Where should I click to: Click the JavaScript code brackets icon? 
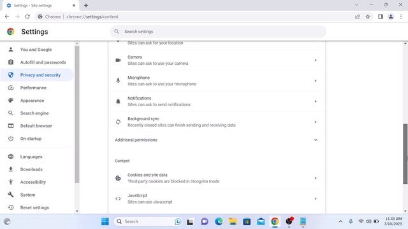point(118,198)
